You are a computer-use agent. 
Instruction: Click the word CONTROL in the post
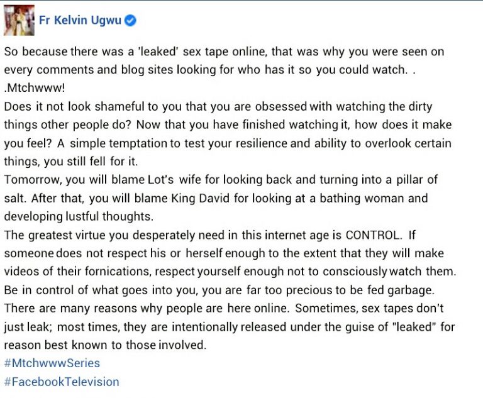[x=373, y=235]
